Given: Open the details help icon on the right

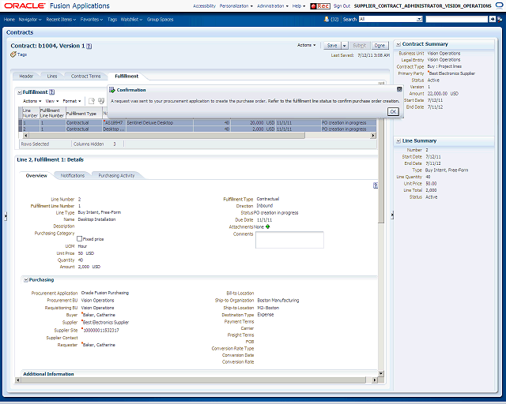Looking at the screenshot, I should (376, 185).
